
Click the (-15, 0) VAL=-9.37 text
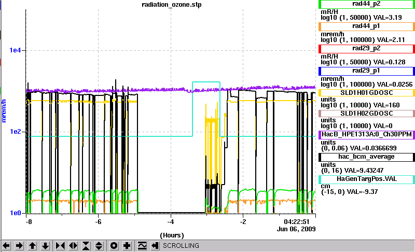tap(349, 191)
